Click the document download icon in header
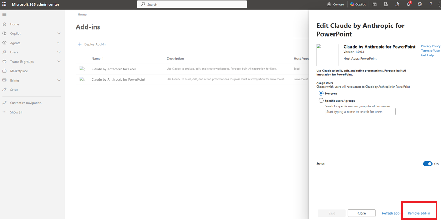The width and height of the screenshot is (441, 223). click(386, 4)
